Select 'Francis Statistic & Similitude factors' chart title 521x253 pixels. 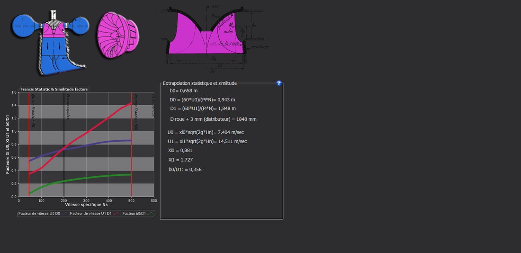tap(54, 89)
